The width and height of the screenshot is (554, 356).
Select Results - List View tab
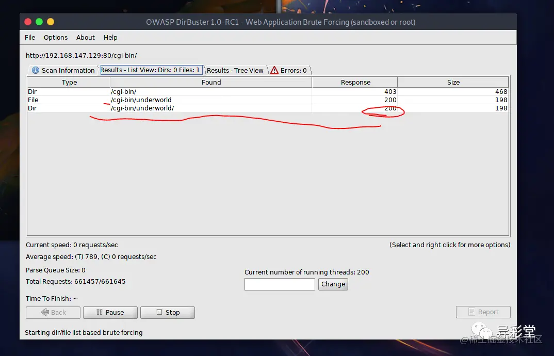[x=151, y=70]
